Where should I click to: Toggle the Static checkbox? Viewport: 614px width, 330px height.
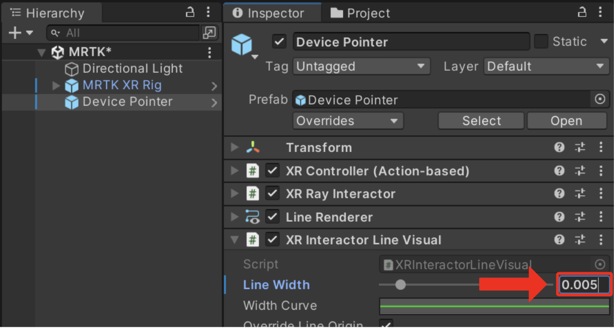[x=541, y=41]
